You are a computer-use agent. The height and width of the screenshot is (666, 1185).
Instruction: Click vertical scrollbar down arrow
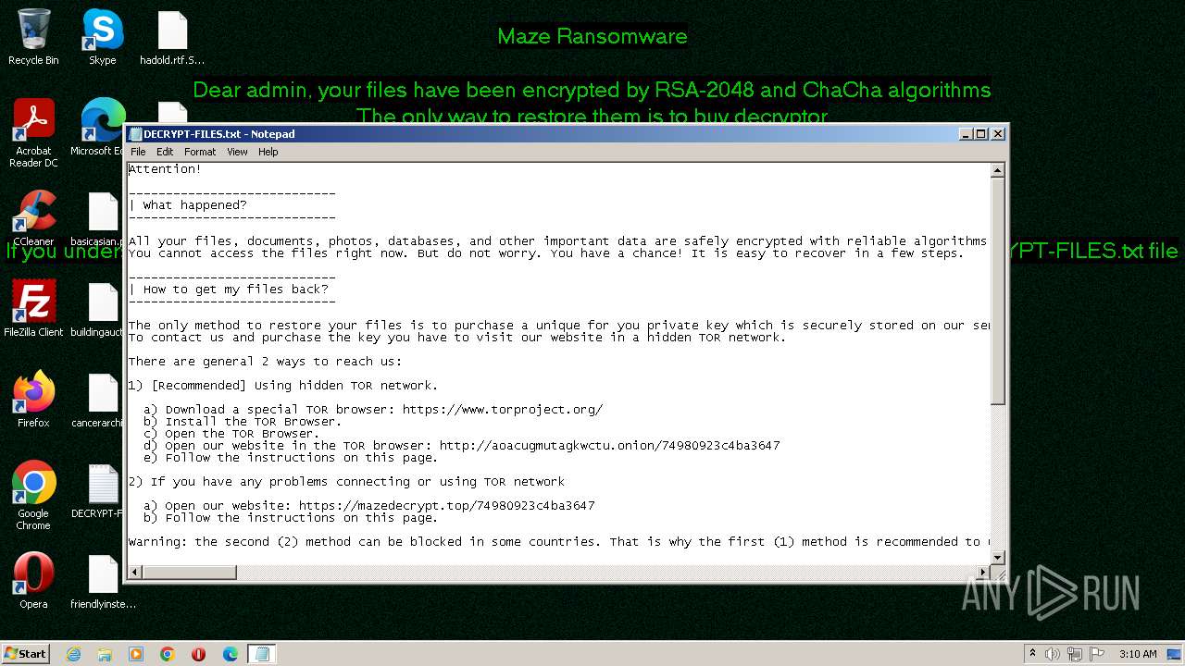[x=997, y=557]
